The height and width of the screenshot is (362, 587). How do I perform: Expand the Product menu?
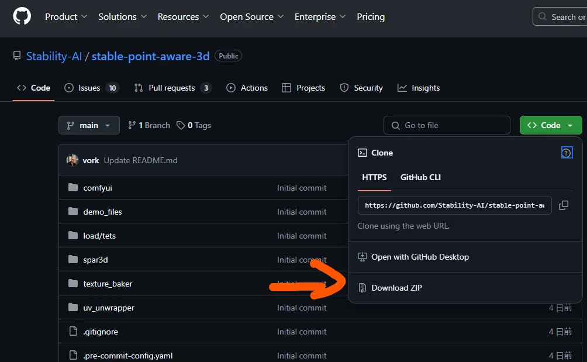[66, 17]
